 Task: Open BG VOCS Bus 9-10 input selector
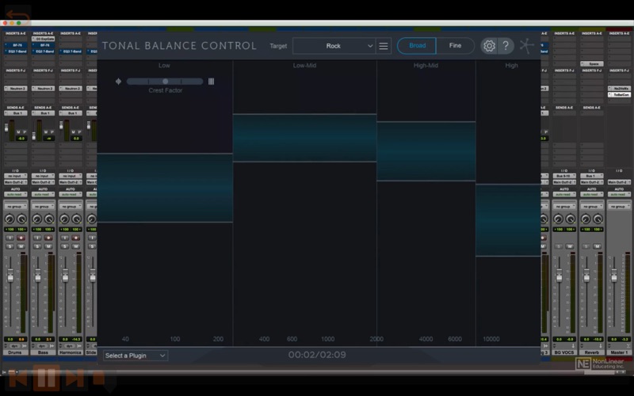pyautogui.click(x=564, y=176)
